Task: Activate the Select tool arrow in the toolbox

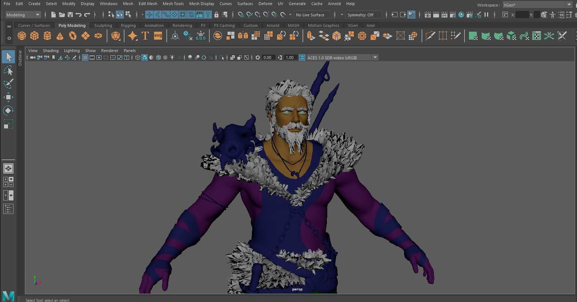Action: pos(8,57)
